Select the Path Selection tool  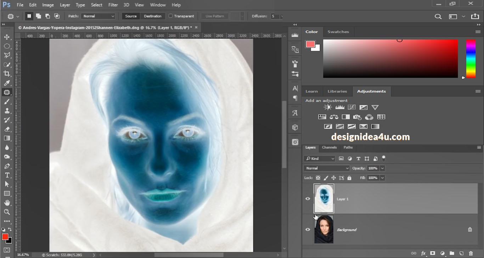(7, 184)
